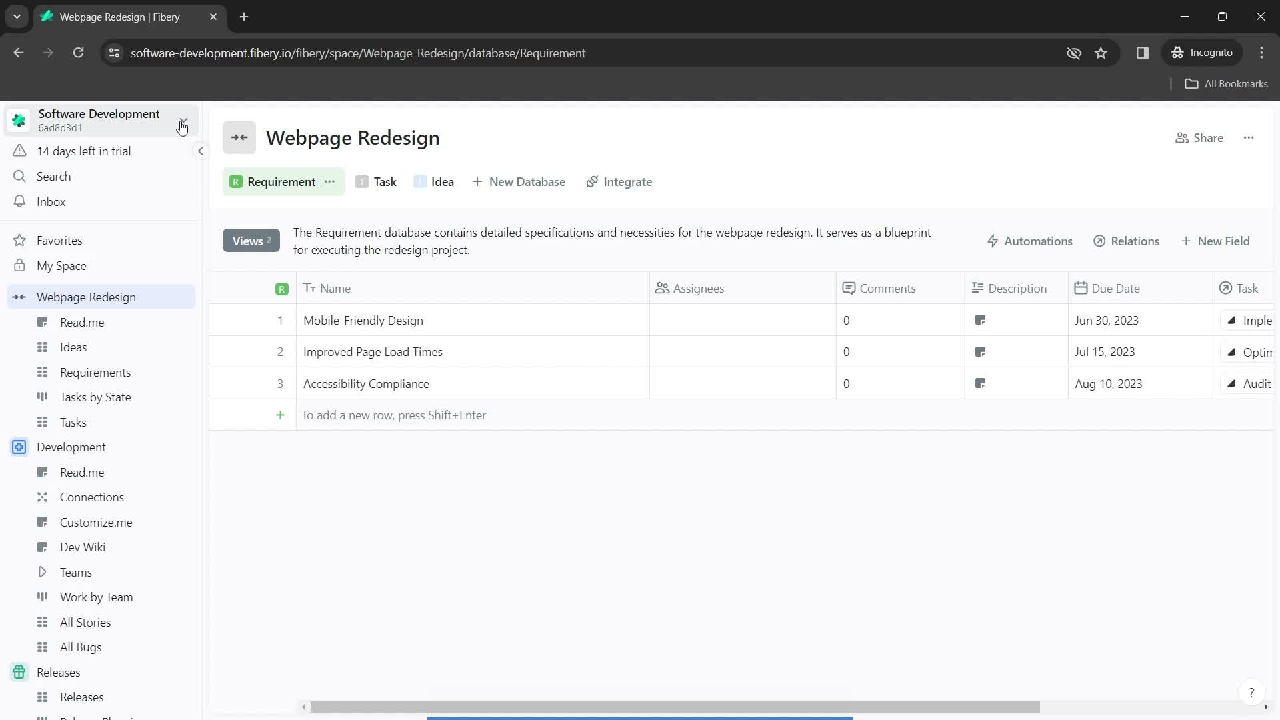Image resolution: width=1280 pixels, height=720 pixels.
Task: Click the Integrate button
Action: [619, 181]
